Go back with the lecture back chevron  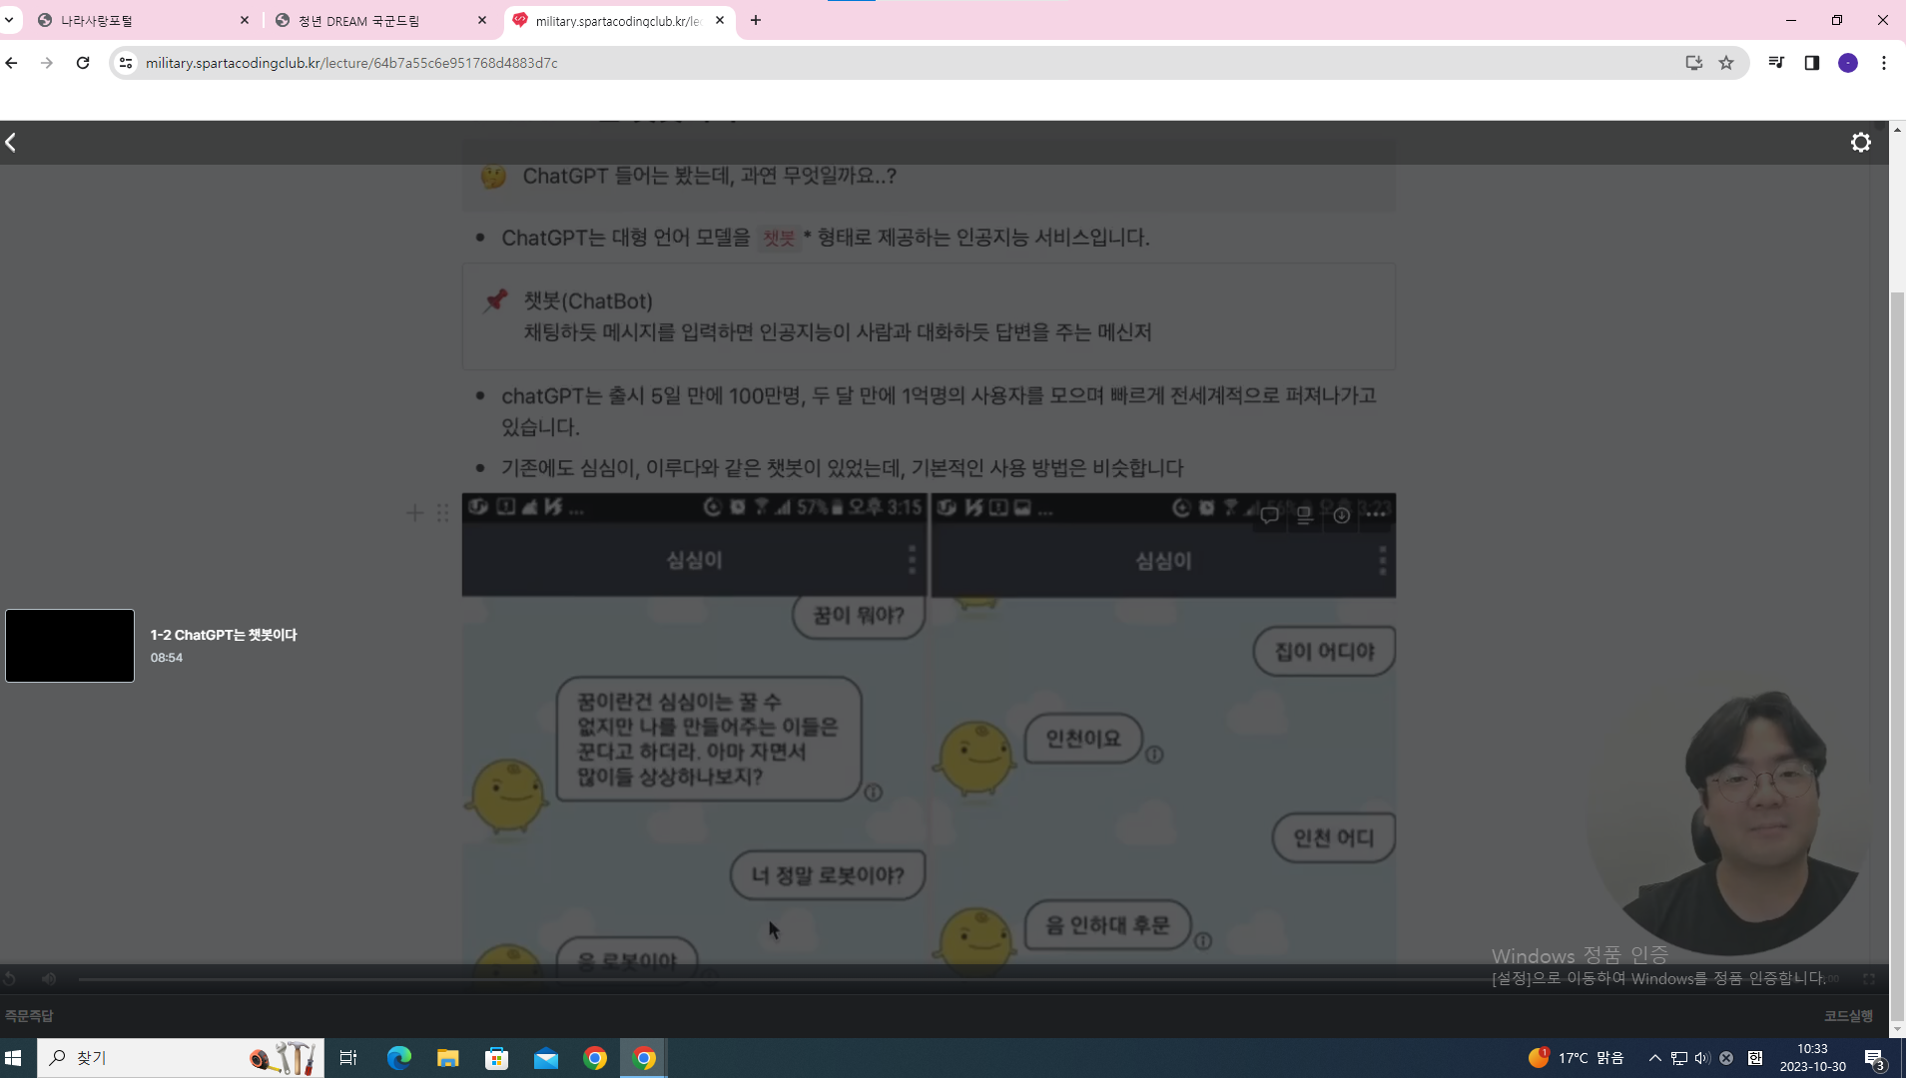(11, 143)
